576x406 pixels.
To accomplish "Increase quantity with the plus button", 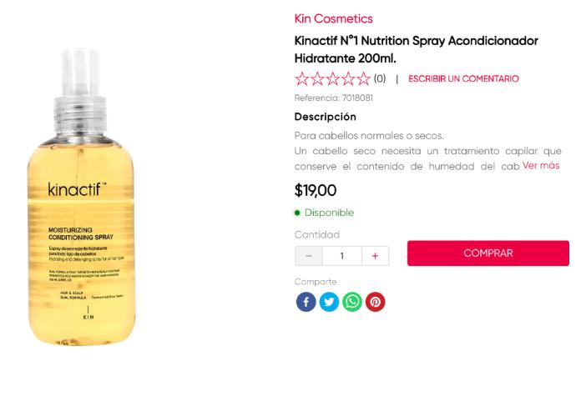I will 375,256.
